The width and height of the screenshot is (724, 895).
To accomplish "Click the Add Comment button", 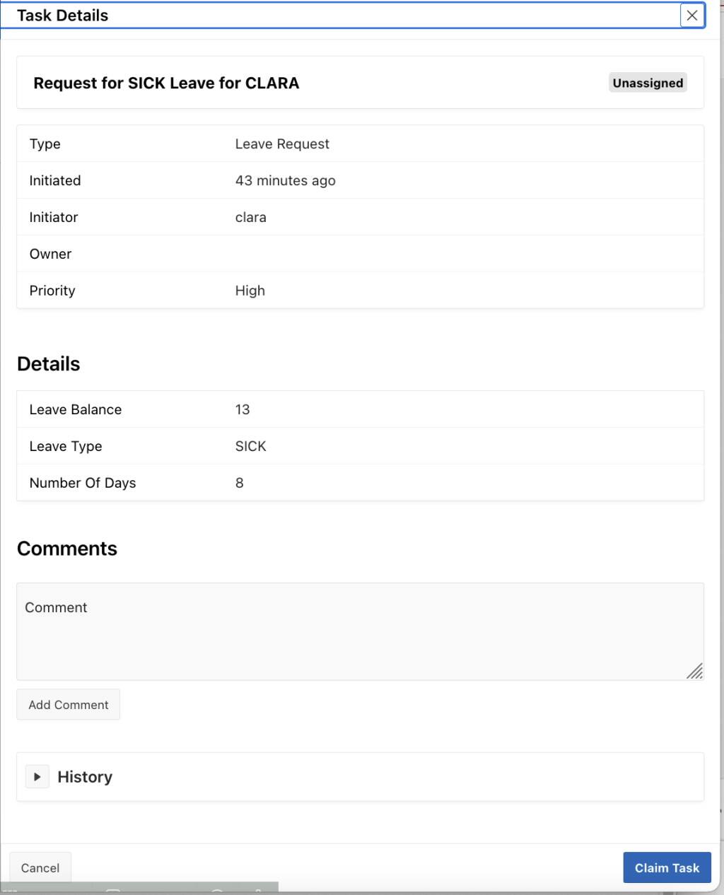I will click(69, 704).
